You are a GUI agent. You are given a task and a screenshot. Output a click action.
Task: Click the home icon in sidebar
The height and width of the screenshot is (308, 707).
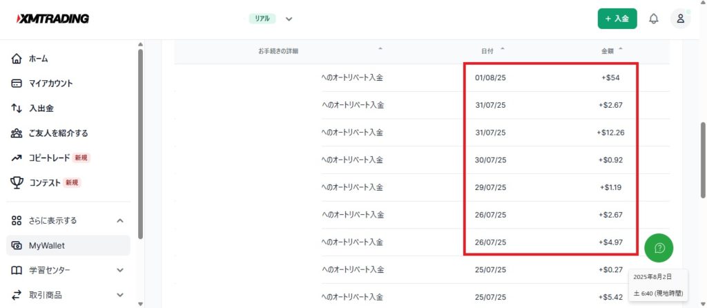(17, 59)
